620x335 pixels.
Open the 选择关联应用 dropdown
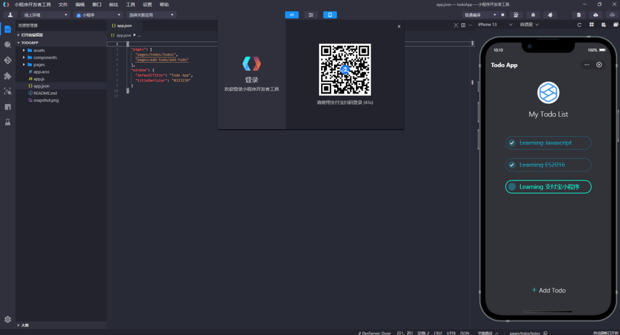[x=151, y=15]
